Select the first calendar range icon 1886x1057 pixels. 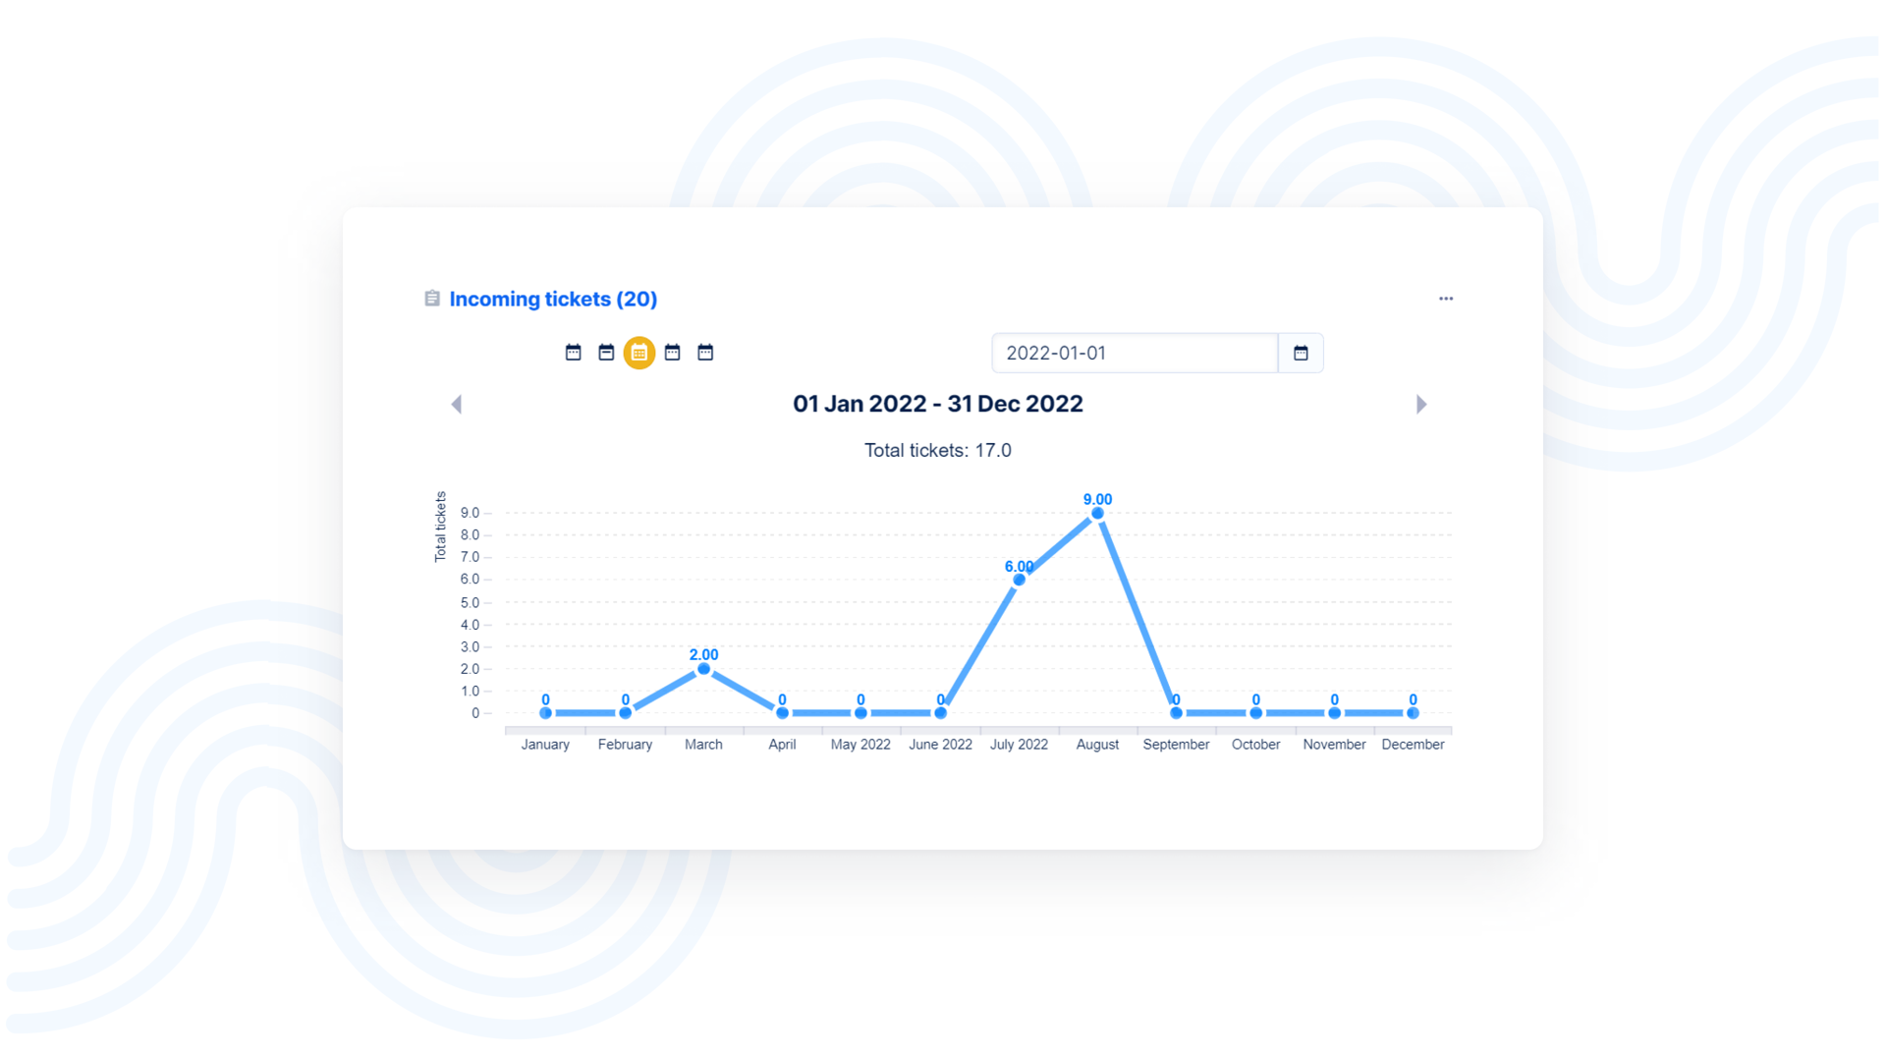573,353
